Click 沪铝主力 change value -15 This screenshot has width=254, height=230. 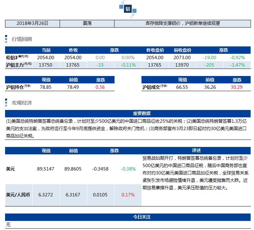pyautogui.click(x=100, y=65)
